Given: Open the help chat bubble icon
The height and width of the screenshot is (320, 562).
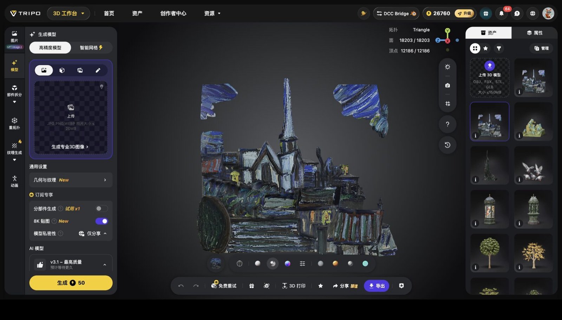Looking at the screenshot, I should pos(517,13).
